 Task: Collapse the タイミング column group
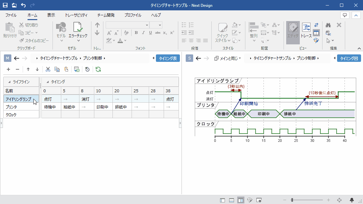click(x=48, y=82)
